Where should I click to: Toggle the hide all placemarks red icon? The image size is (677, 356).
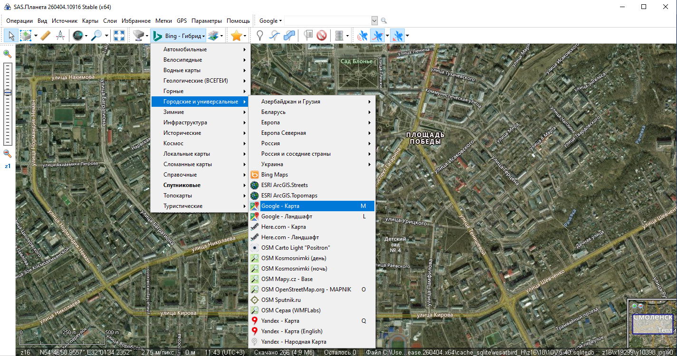point(322,36)
